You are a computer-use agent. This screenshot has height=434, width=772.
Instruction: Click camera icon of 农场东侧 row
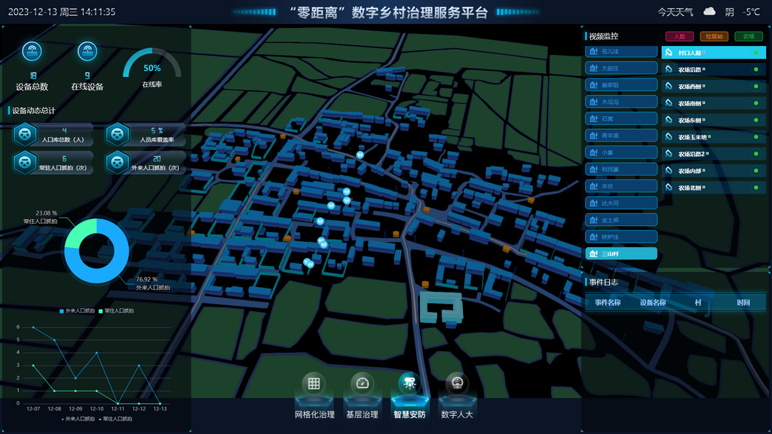tap(669, 120)
